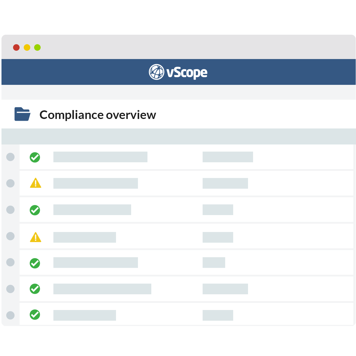
Task: Select the gray circle of the second row
Action: click(10, 183)
